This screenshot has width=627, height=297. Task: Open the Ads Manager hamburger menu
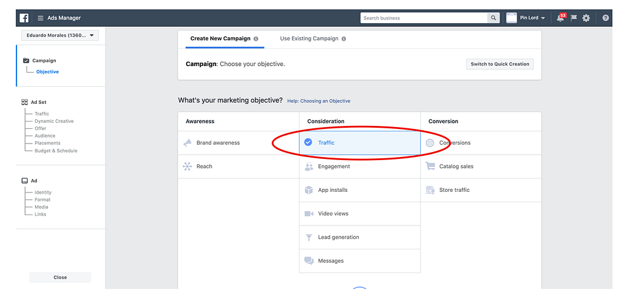[40, 18]
